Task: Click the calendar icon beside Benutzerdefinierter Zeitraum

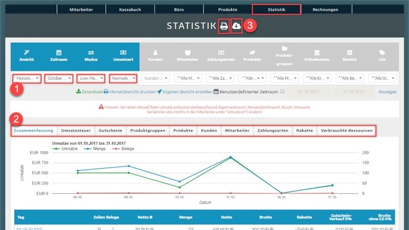Action: point(216,91)
